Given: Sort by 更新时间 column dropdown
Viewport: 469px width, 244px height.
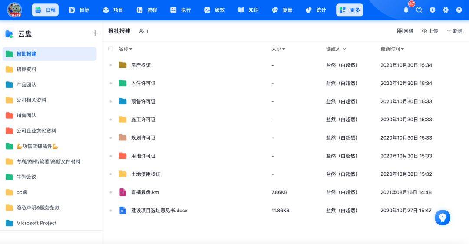Looking at the screenshot, I should point(392,49).
